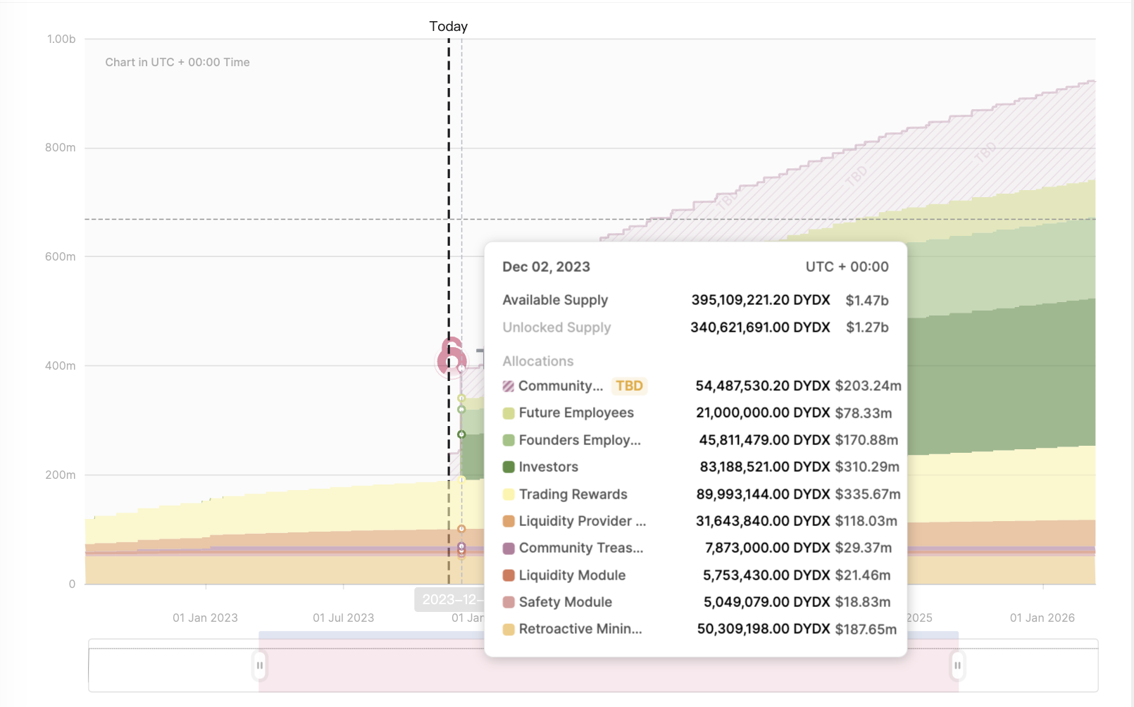The width and height of the screenshot is (1134, 707).
Task: Click the orange TBD badge next to Community
Action: tap(629, 386)
